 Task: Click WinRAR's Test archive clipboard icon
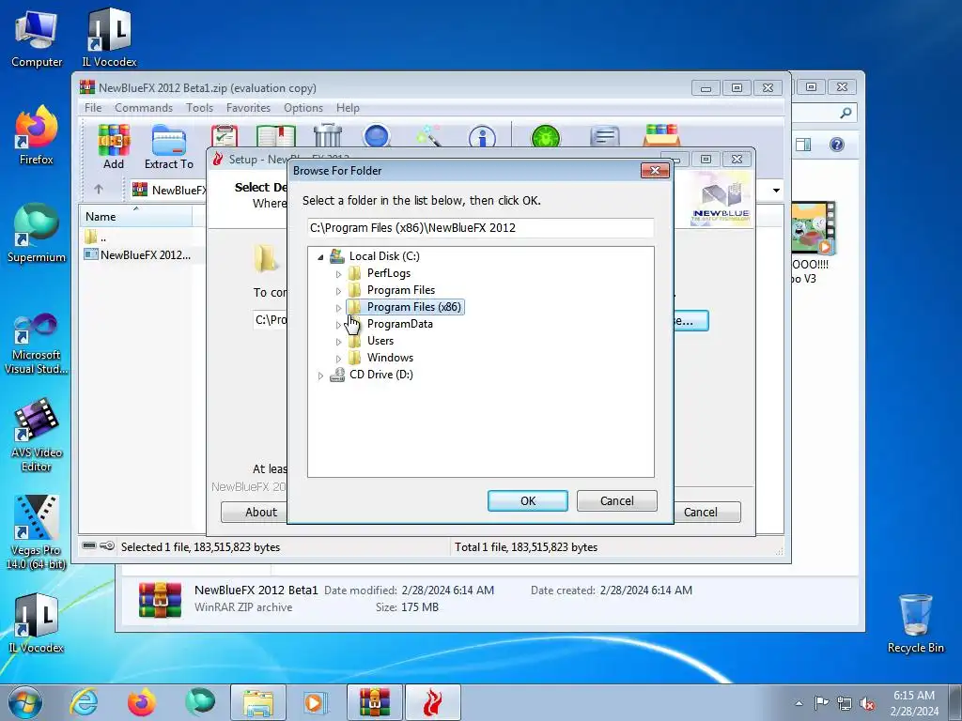coord(225,136)
